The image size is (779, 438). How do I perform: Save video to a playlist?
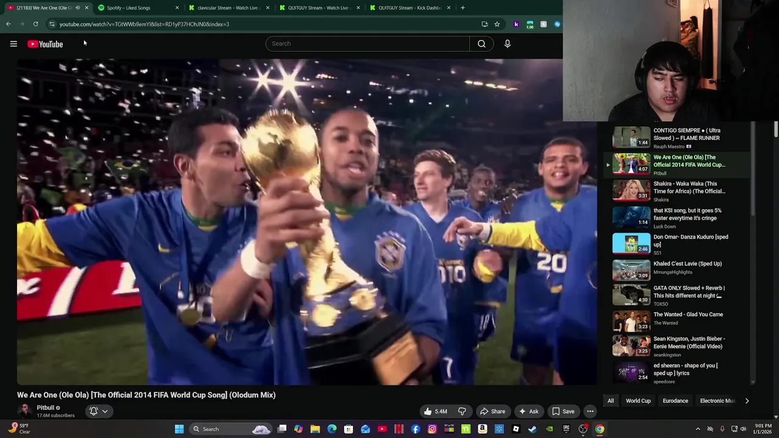[x=563, y=411]
